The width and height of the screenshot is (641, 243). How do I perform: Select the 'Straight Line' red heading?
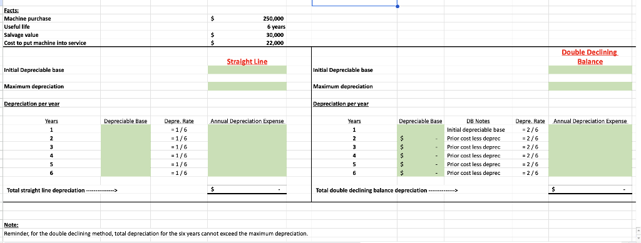(x=247, y=62)
